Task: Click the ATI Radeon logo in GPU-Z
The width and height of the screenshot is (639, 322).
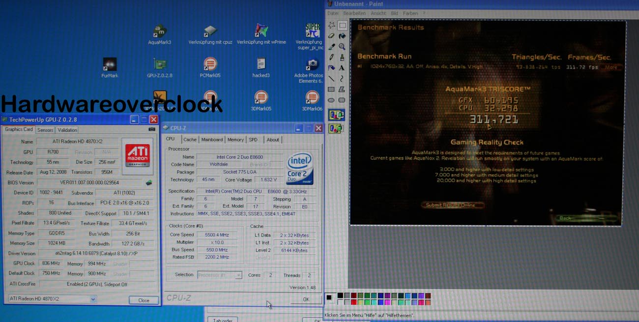Action: pos(138,155)
